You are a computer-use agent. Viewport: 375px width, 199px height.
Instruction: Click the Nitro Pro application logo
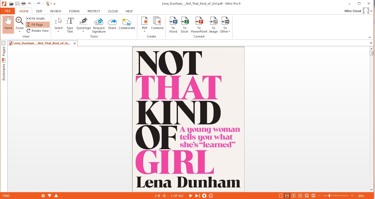pos(4,4)
